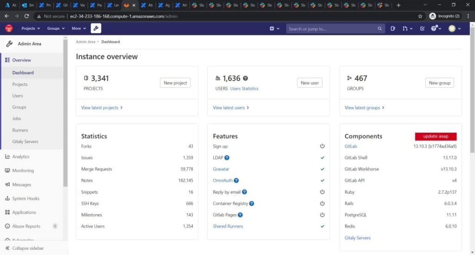The height and width of the screenshot is (255, 475).
Task: Click Not secure warning icon
Action: coord(39,16)
